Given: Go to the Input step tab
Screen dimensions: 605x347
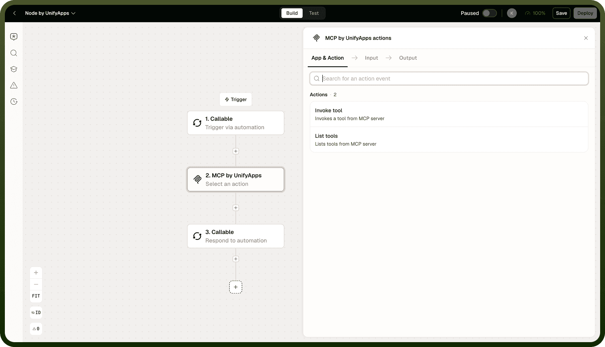Looking at the screenshot, I should [371, 58].
